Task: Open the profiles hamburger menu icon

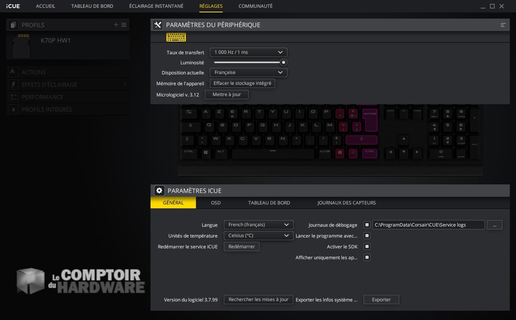Action: 124,25
